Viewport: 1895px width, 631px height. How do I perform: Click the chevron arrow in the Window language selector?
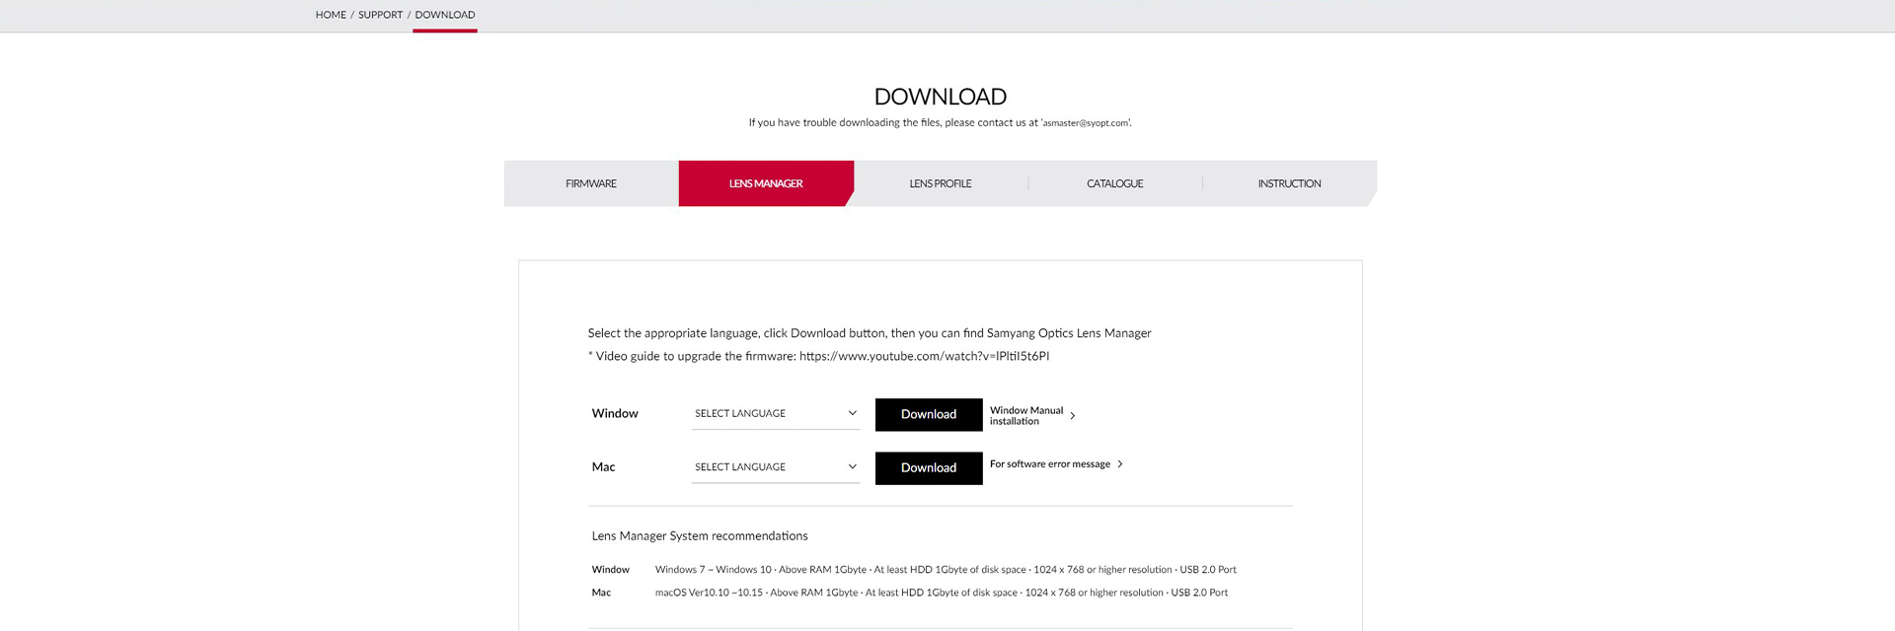pyautogui.click(x=852, y=414)
